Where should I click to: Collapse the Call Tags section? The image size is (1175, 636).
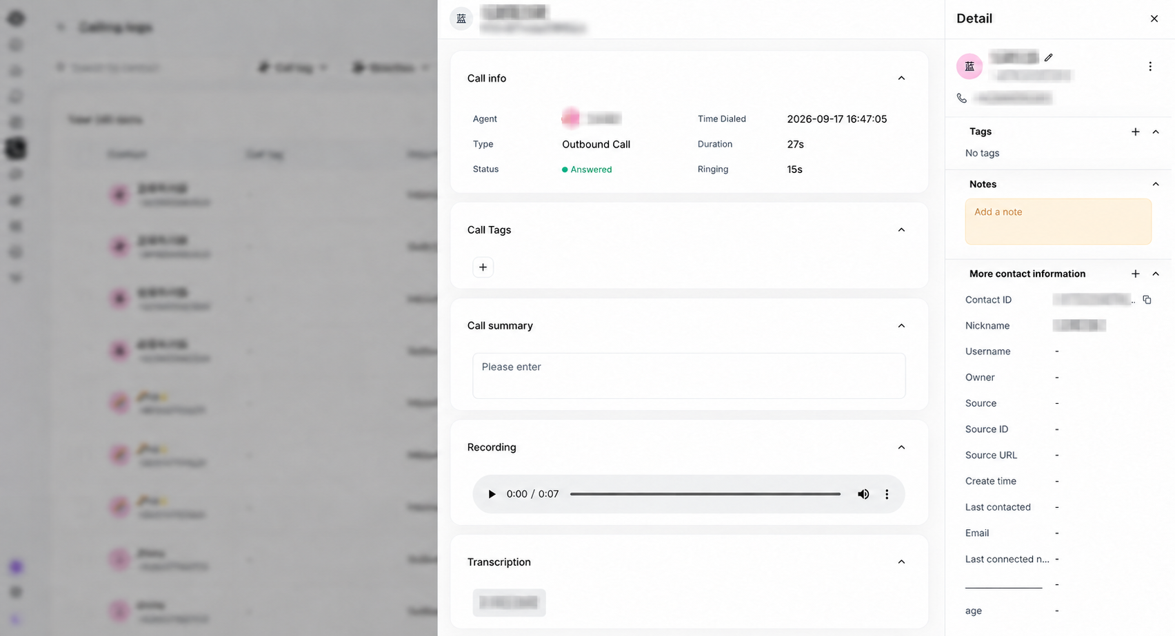click(901, 229)
